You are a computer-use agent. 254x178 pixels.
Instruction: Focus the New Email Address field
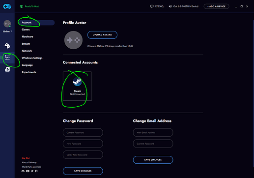click(x=153, y=132)
